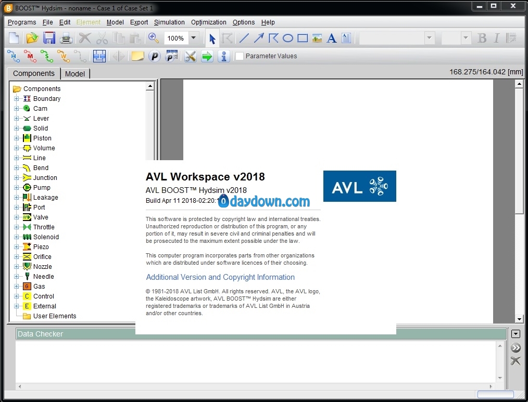Save the model with floppy disk icon

(49, 38)
